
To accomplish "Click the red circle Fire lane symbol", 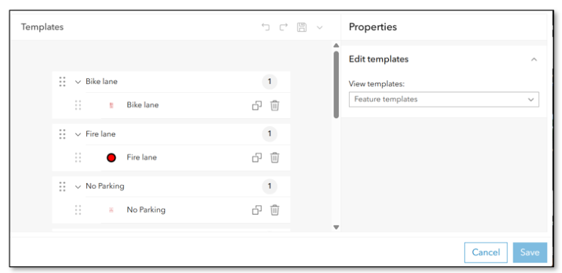I will [x=111, y=158].
